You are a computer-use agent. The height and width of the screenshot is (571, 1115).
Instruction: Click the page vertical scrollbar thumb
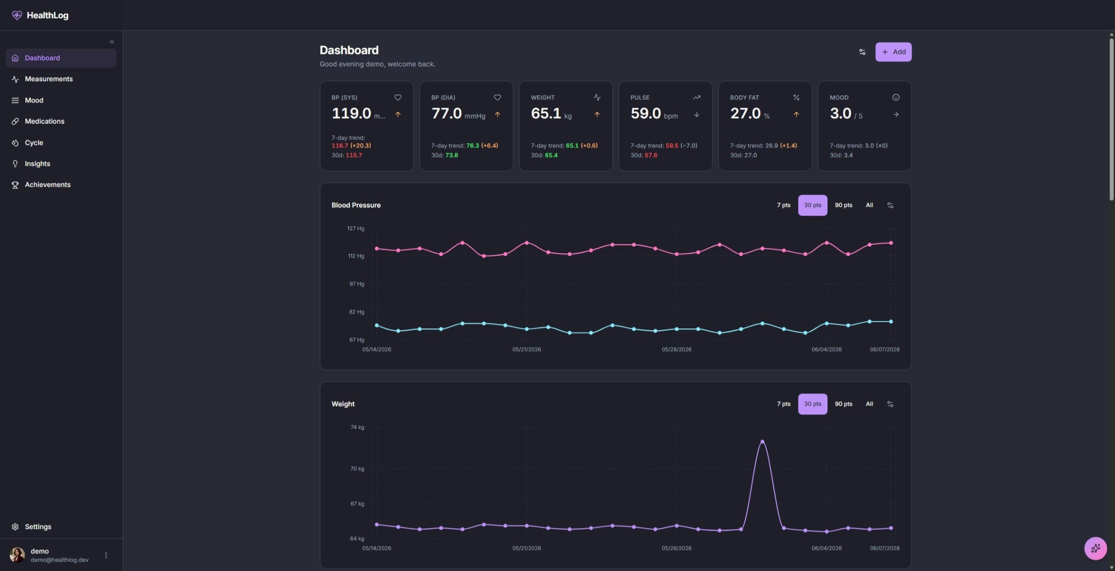coord(1111,119)
